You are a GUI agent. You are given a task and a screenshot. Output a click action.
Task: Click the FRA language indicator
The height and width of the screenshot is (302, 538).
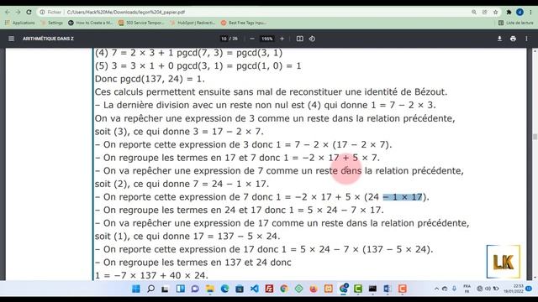pyautogui.click(x=467, y=289)
